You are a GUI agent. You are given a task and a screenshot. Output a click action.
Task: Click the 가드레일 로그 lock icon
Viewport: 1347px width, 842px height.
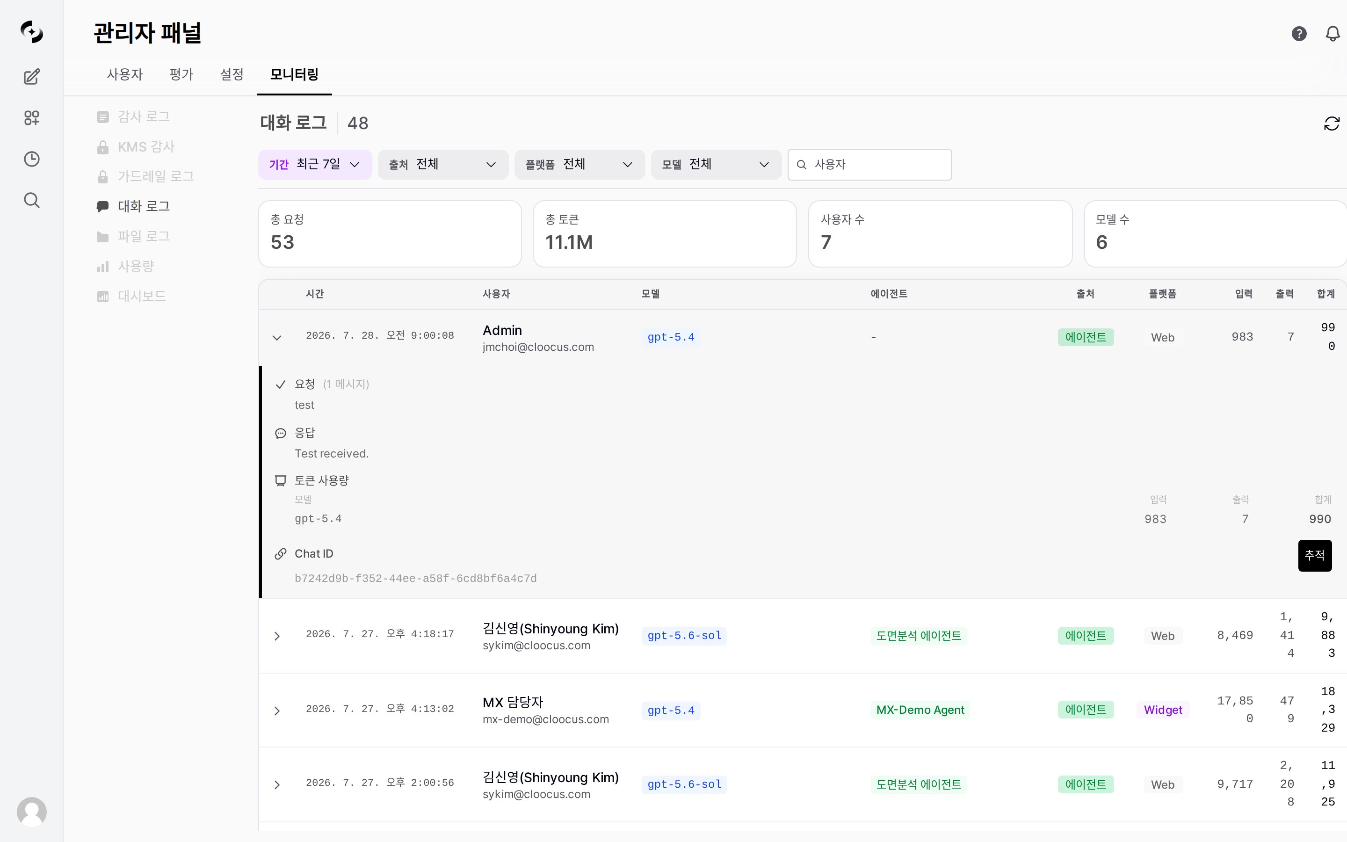(102, 176)
